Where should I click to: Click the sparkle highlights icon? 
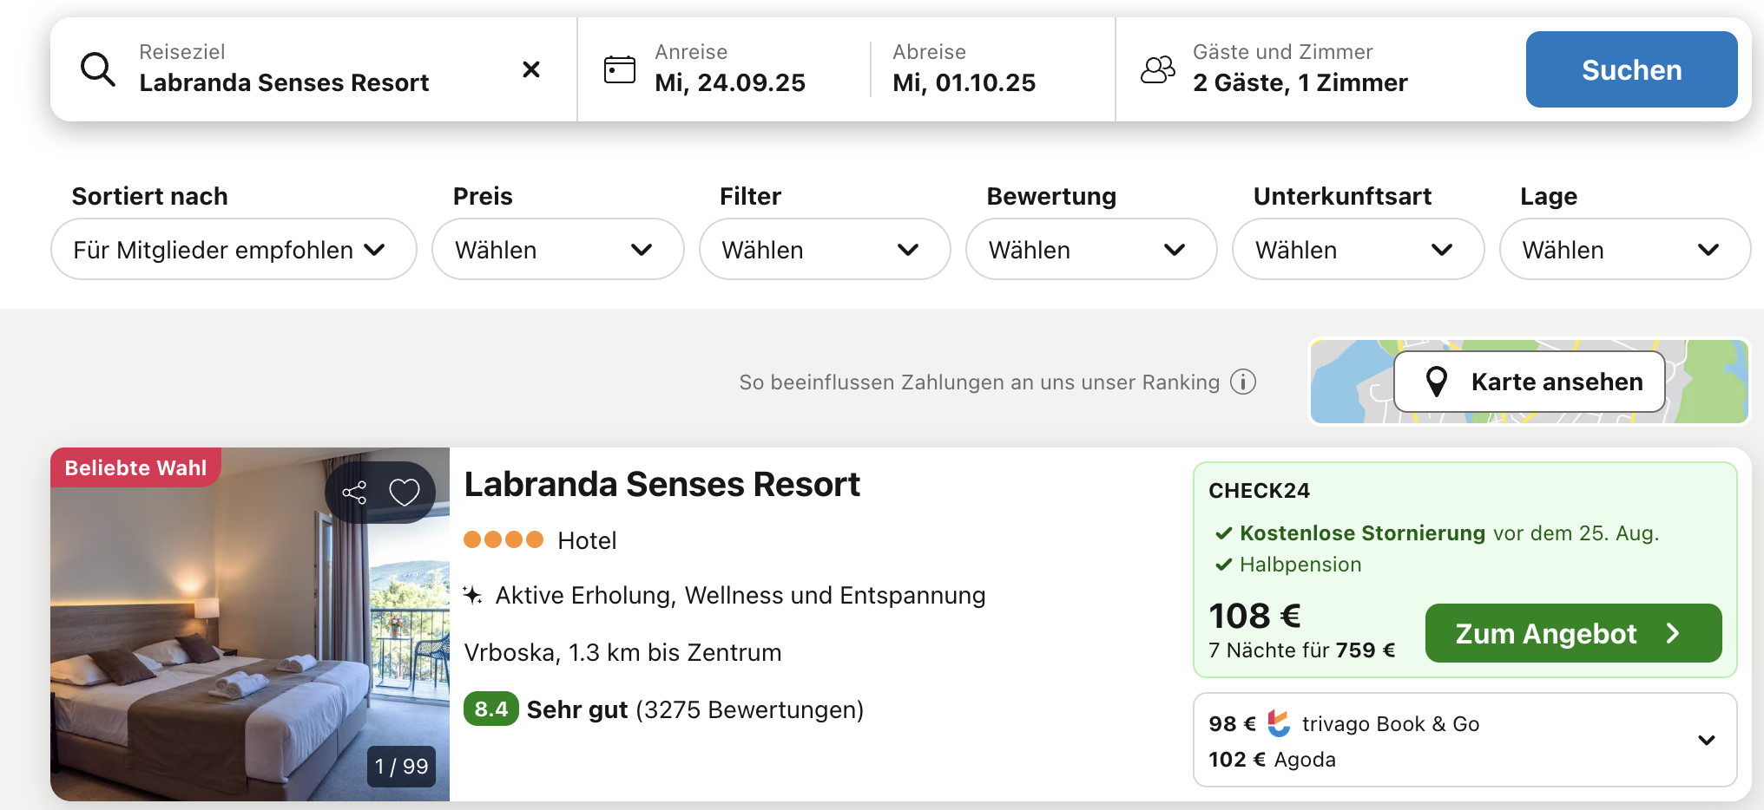point(472,595)
